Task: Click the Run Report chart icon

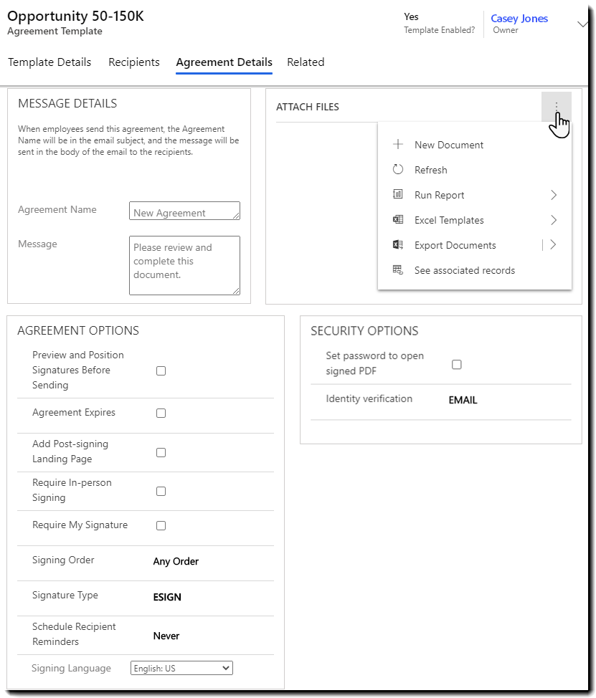Action: pyautogui.click(x=398, y=194)
